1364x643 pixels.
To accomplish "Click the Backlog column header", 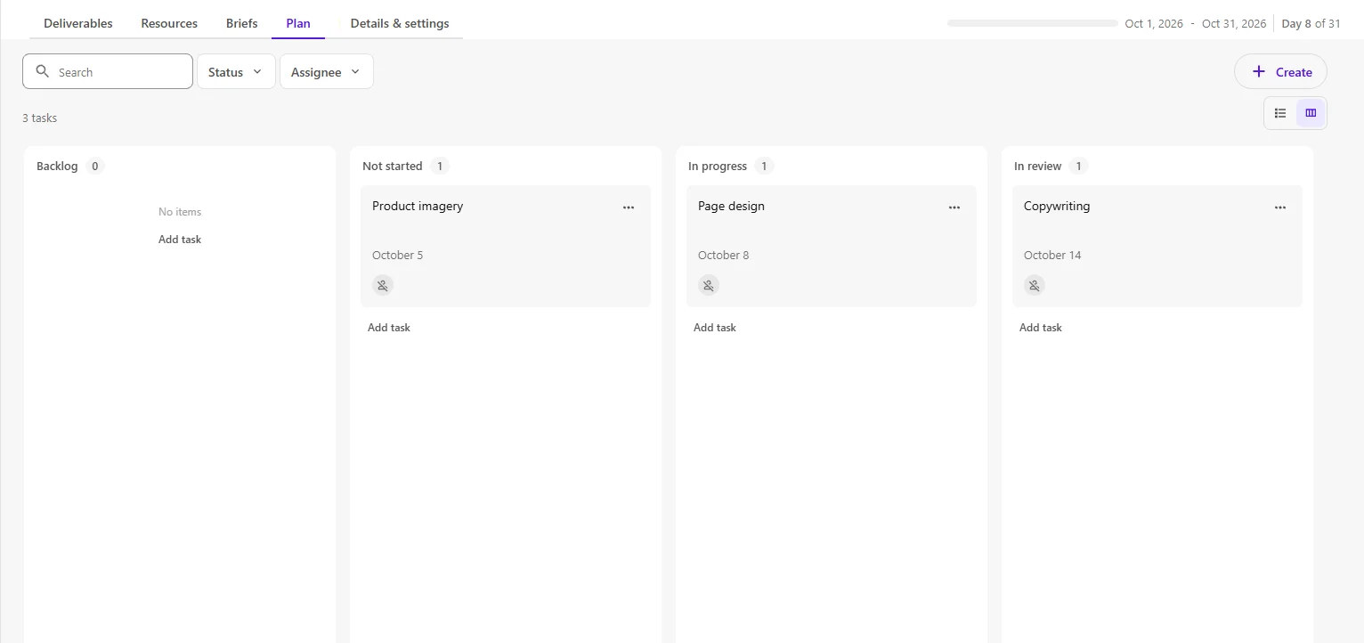I will [57, 166].
